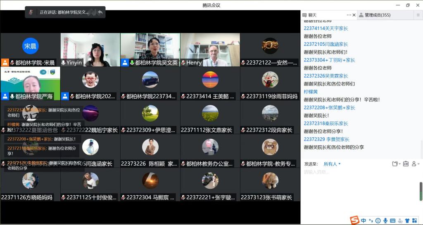Toggle Sogou 中 Chinese input mode

pyautogui.click(x=364, y=220)
